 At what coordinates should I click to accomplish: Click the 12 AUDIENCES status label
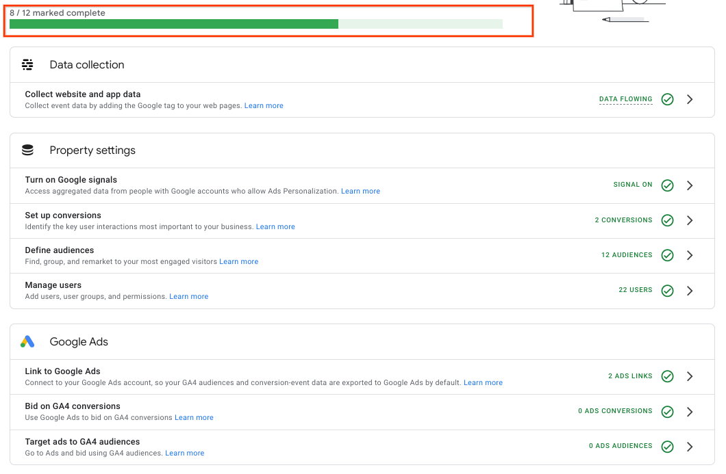(x=627, y=255)
